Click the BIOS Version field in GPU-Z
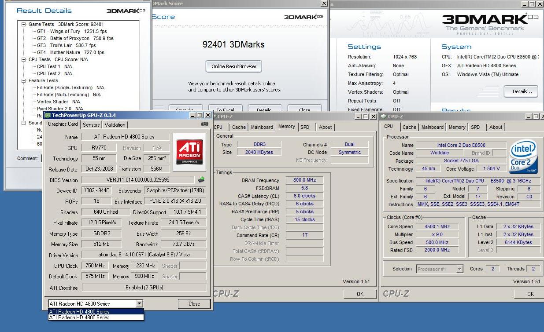Viewport: 544px width, 332px height. pyautogui.click(x=138, y=180)
